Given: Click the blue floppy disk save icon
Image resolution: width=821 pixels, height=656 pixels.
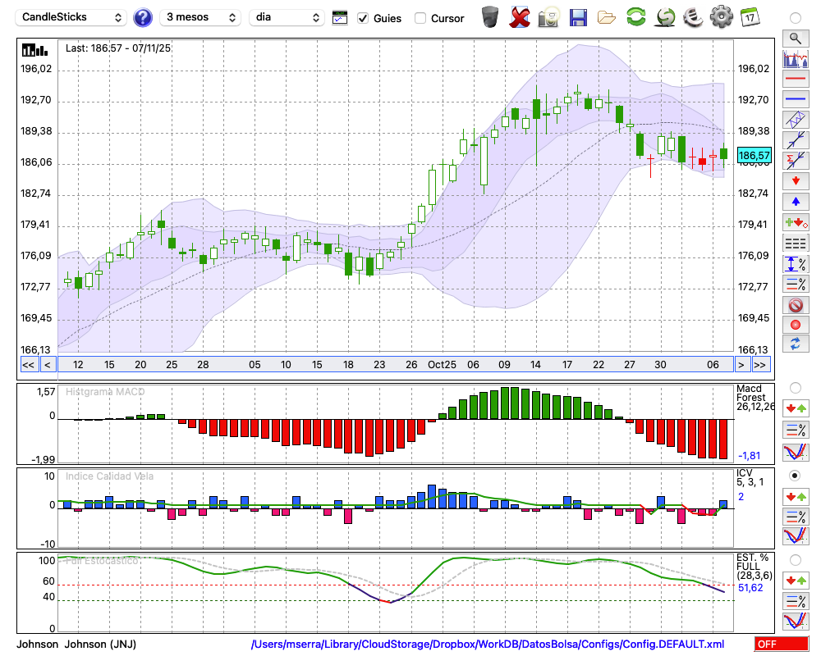Looking at the screenshot, I should 578,17.
